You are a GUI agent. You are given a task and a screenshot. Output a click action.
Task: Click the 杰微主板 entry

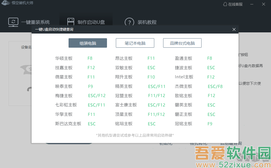pos(184,86)
